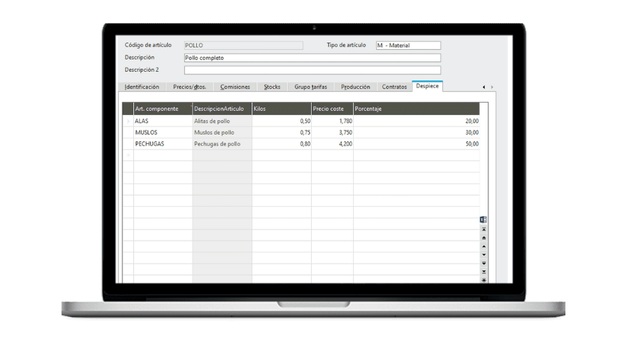Switch to the Stocks tab
This screenshot has width=627, height=357.
tap(272, 87)
